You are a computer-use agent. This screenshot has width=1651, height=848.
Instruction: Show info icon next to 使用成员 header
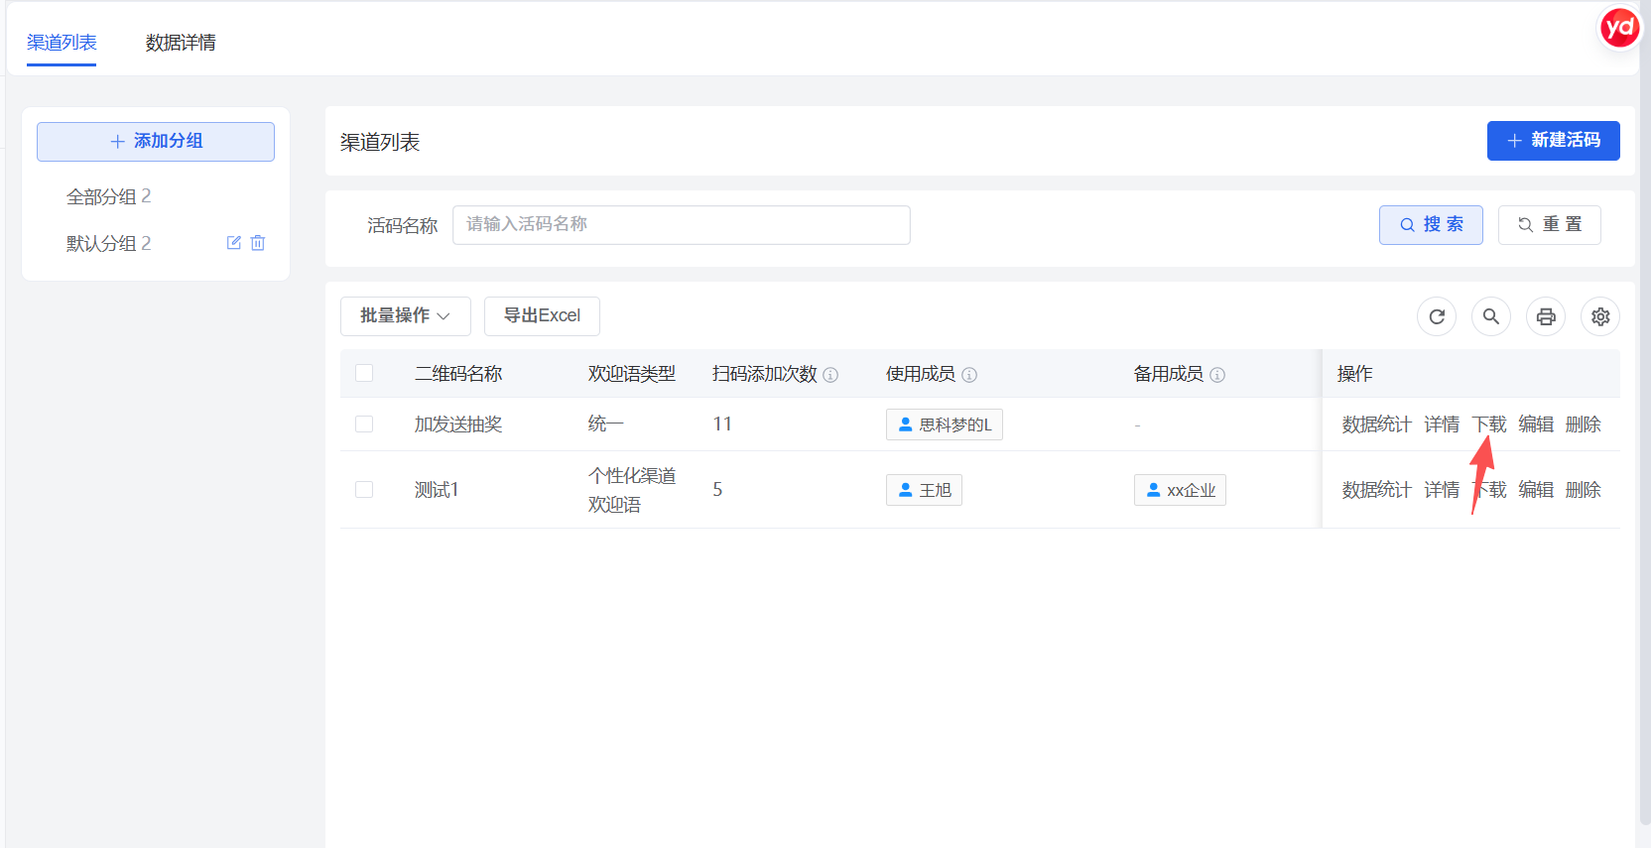pos(969,375)
